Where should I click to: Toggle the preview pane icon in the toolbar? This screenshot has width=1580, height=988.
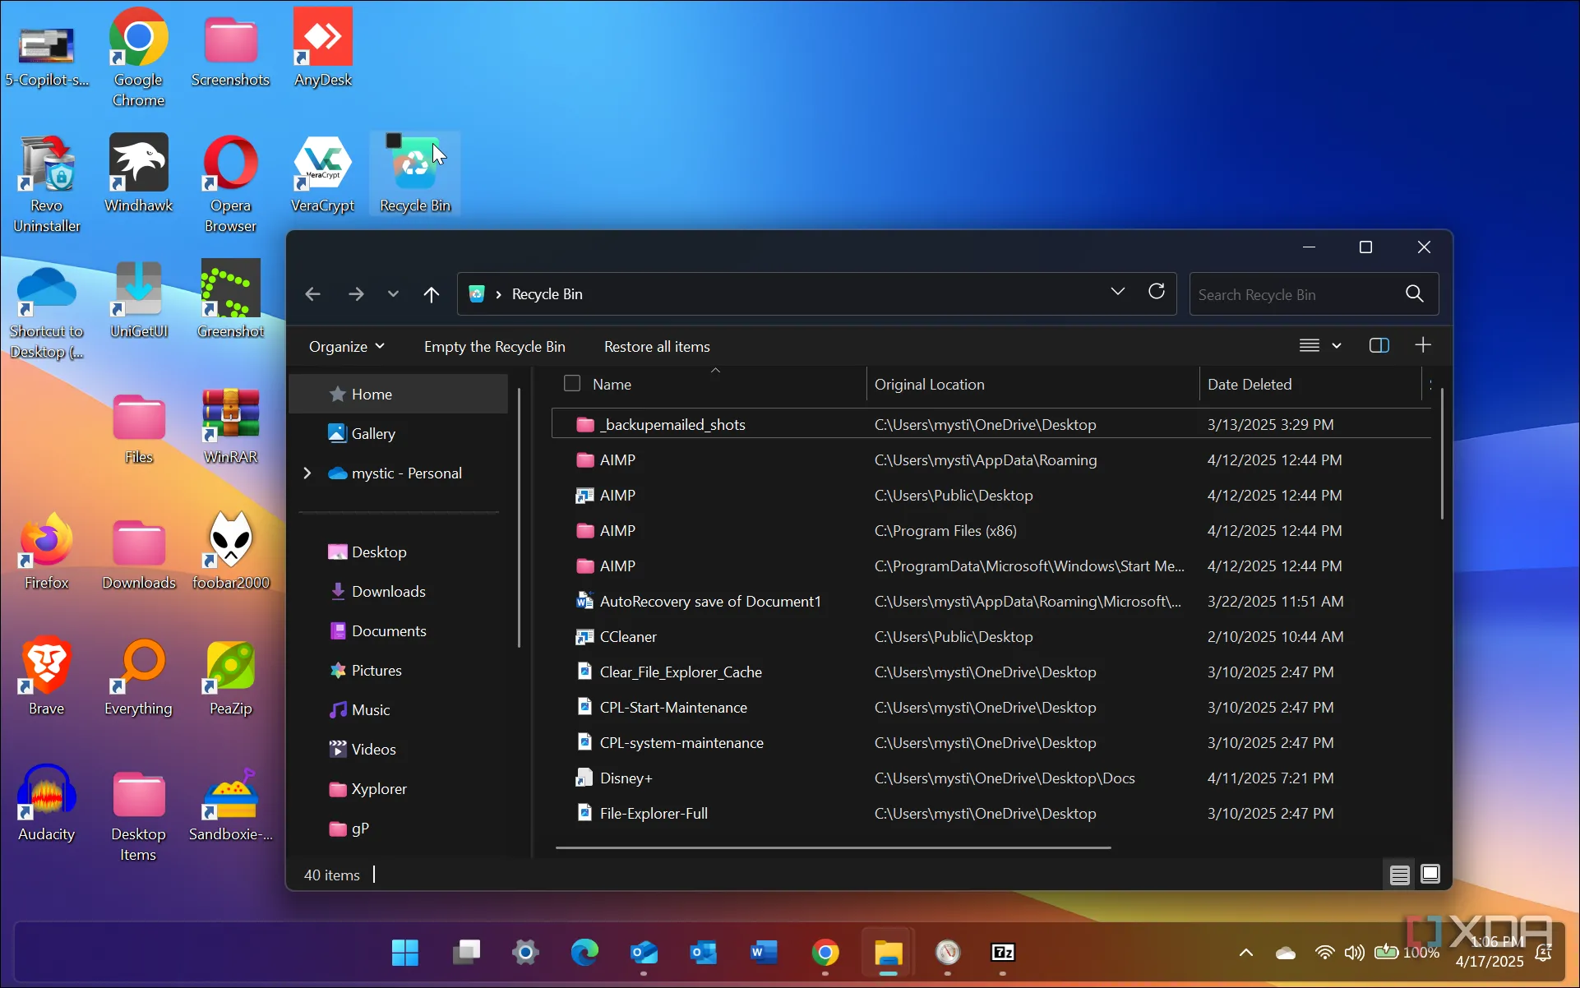(1378, 345)
